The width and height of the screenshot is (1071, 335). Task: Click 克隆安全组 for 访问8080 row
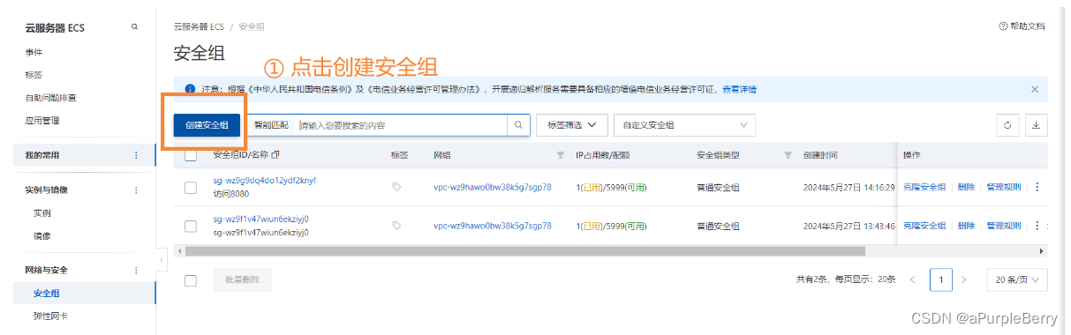click(924, 187)
